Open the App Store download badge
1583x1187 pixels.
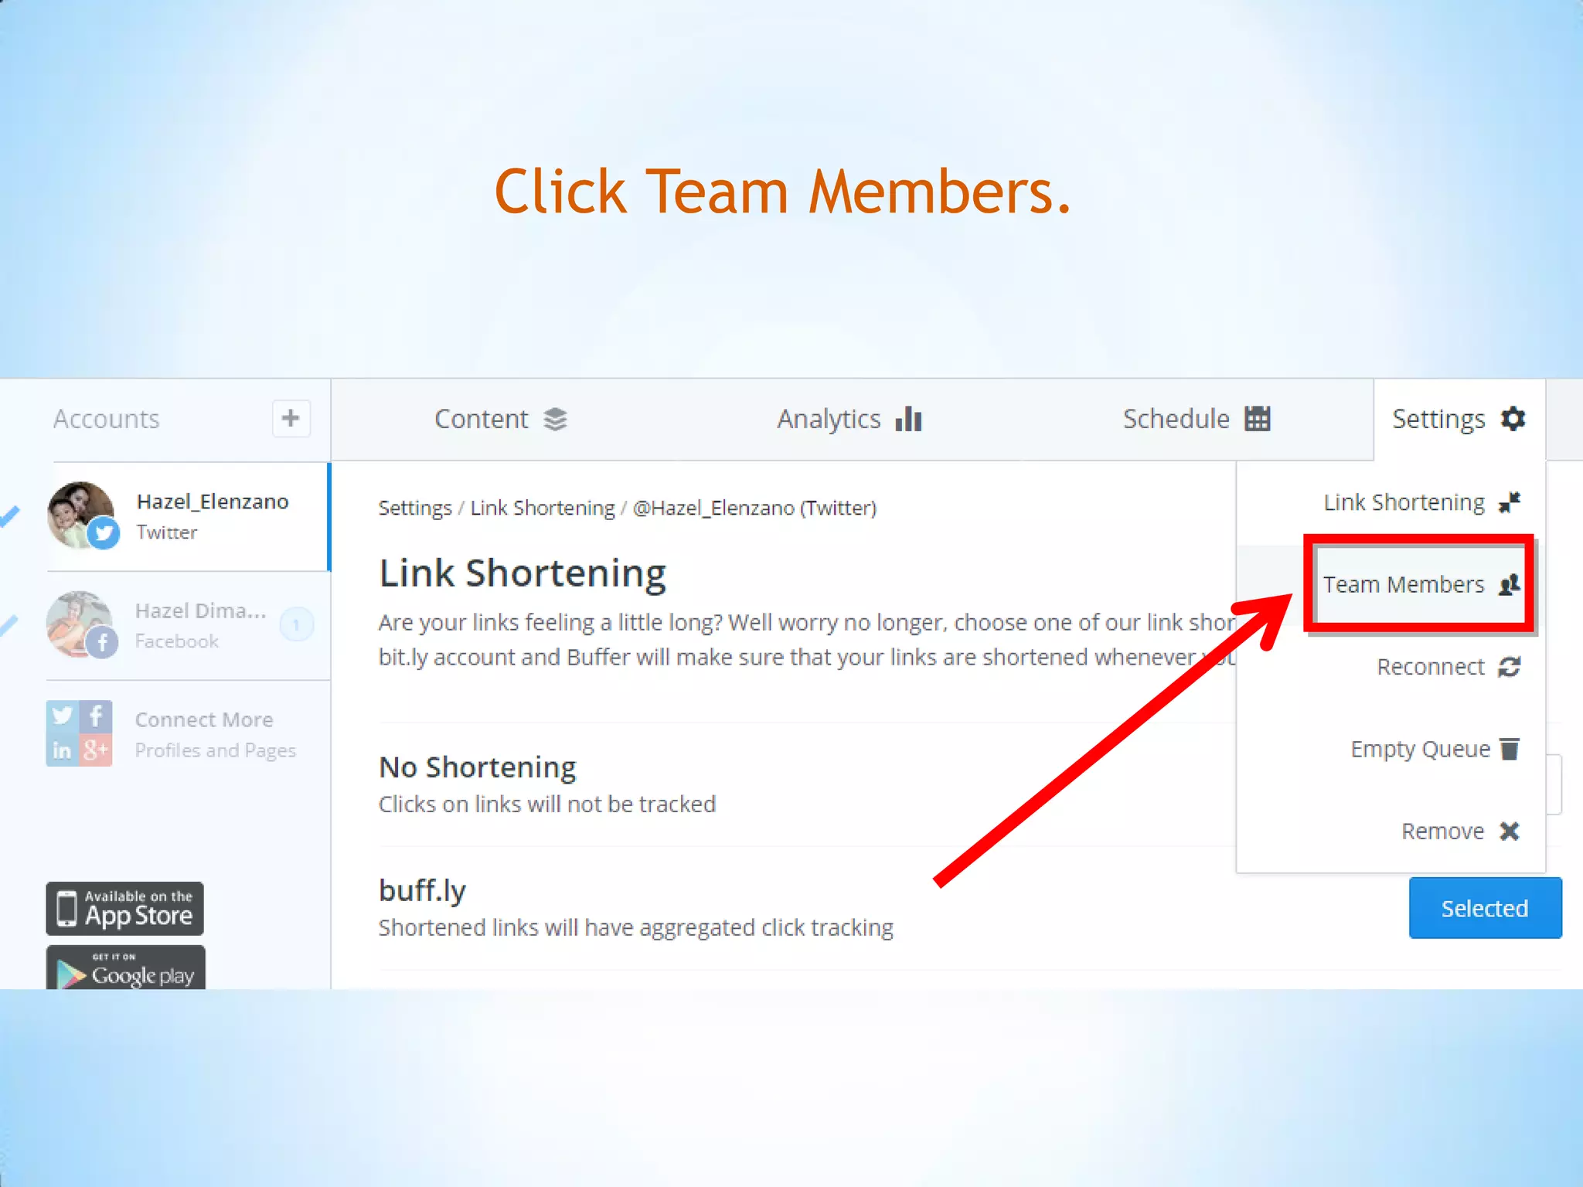(125, 909)
